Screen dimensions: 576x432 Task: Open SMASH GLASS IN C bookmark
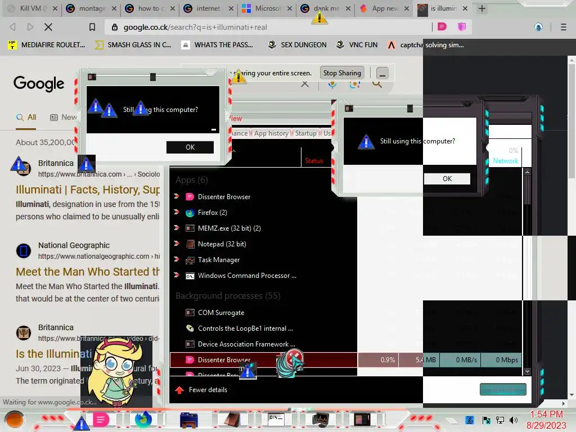133,45
